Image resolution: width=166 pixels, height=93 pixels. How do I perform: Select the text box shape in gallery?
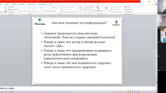pos(80,7)
